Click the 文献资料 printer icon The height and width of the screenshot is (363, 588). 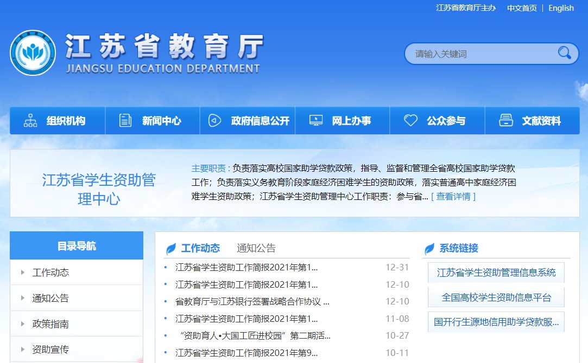pos(505,120)
